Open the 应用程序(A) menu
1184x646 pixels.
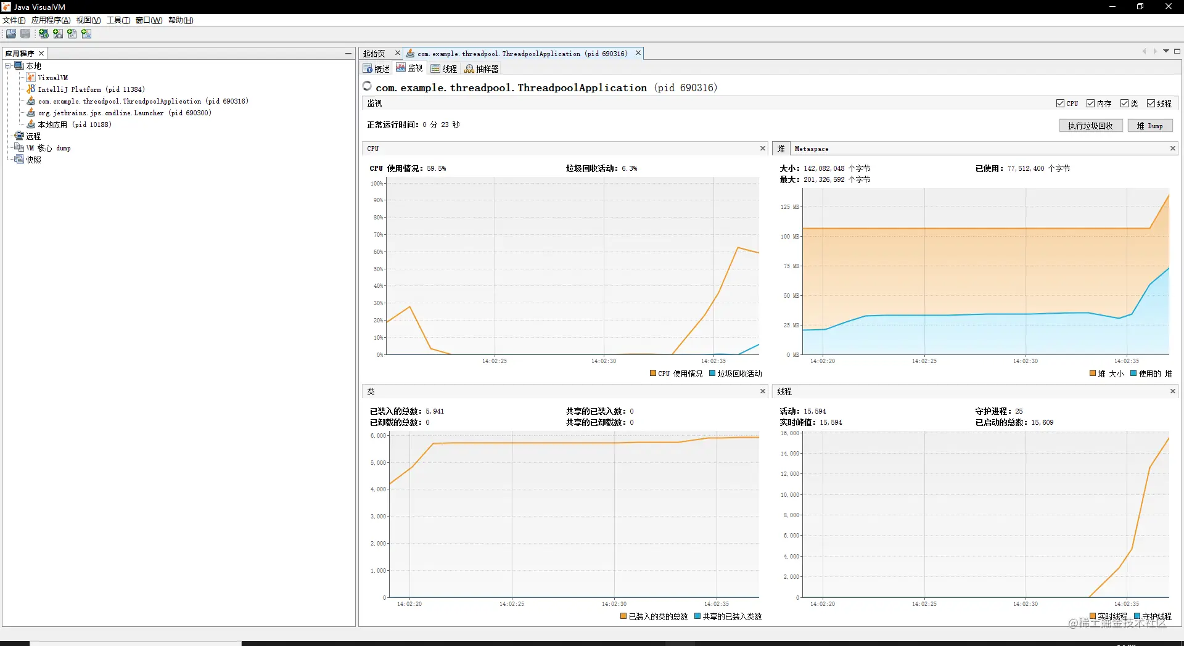[51, 20]
